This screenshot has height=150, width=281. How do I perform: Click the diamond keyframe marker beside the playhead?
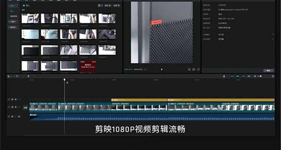[67, 83]
